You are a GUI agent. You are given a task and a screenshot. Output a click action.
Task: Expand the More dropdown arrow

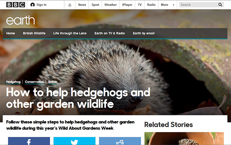tap(173, 5)
